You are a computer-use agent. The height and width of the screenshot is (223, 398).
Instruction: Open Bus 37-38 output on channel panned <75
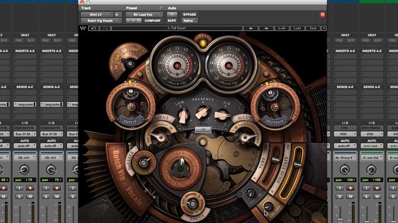pyautogui.click(x=25, y=134)
